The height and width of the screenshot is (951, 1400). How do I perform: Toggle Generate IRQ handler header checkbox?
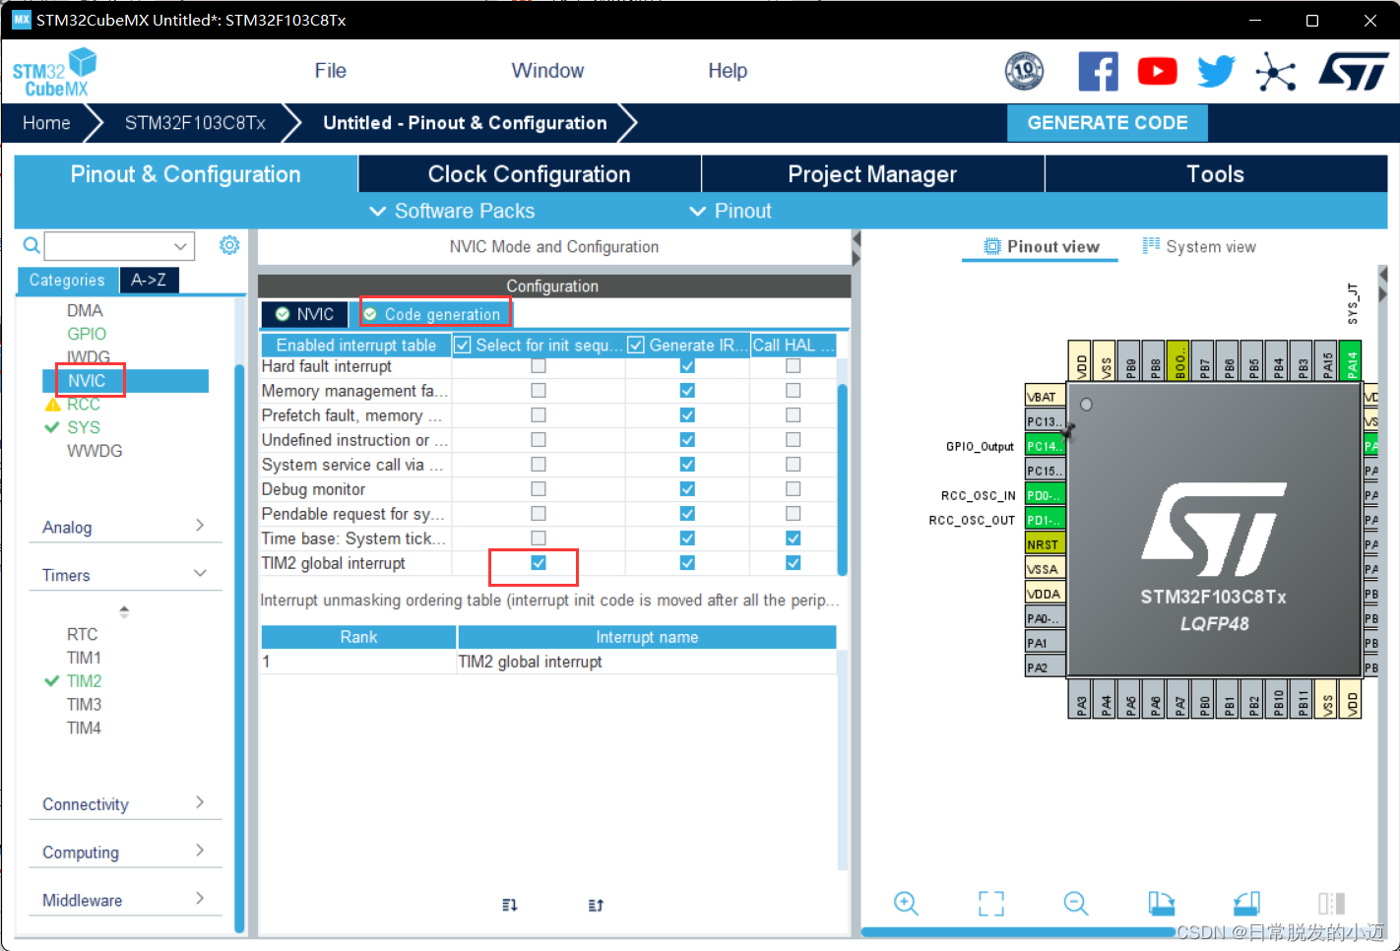click(636, 346)
